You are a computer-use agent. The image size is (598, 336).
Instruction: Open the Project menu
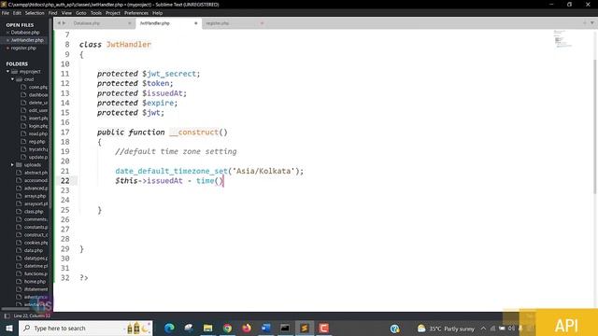coord(113,13)
